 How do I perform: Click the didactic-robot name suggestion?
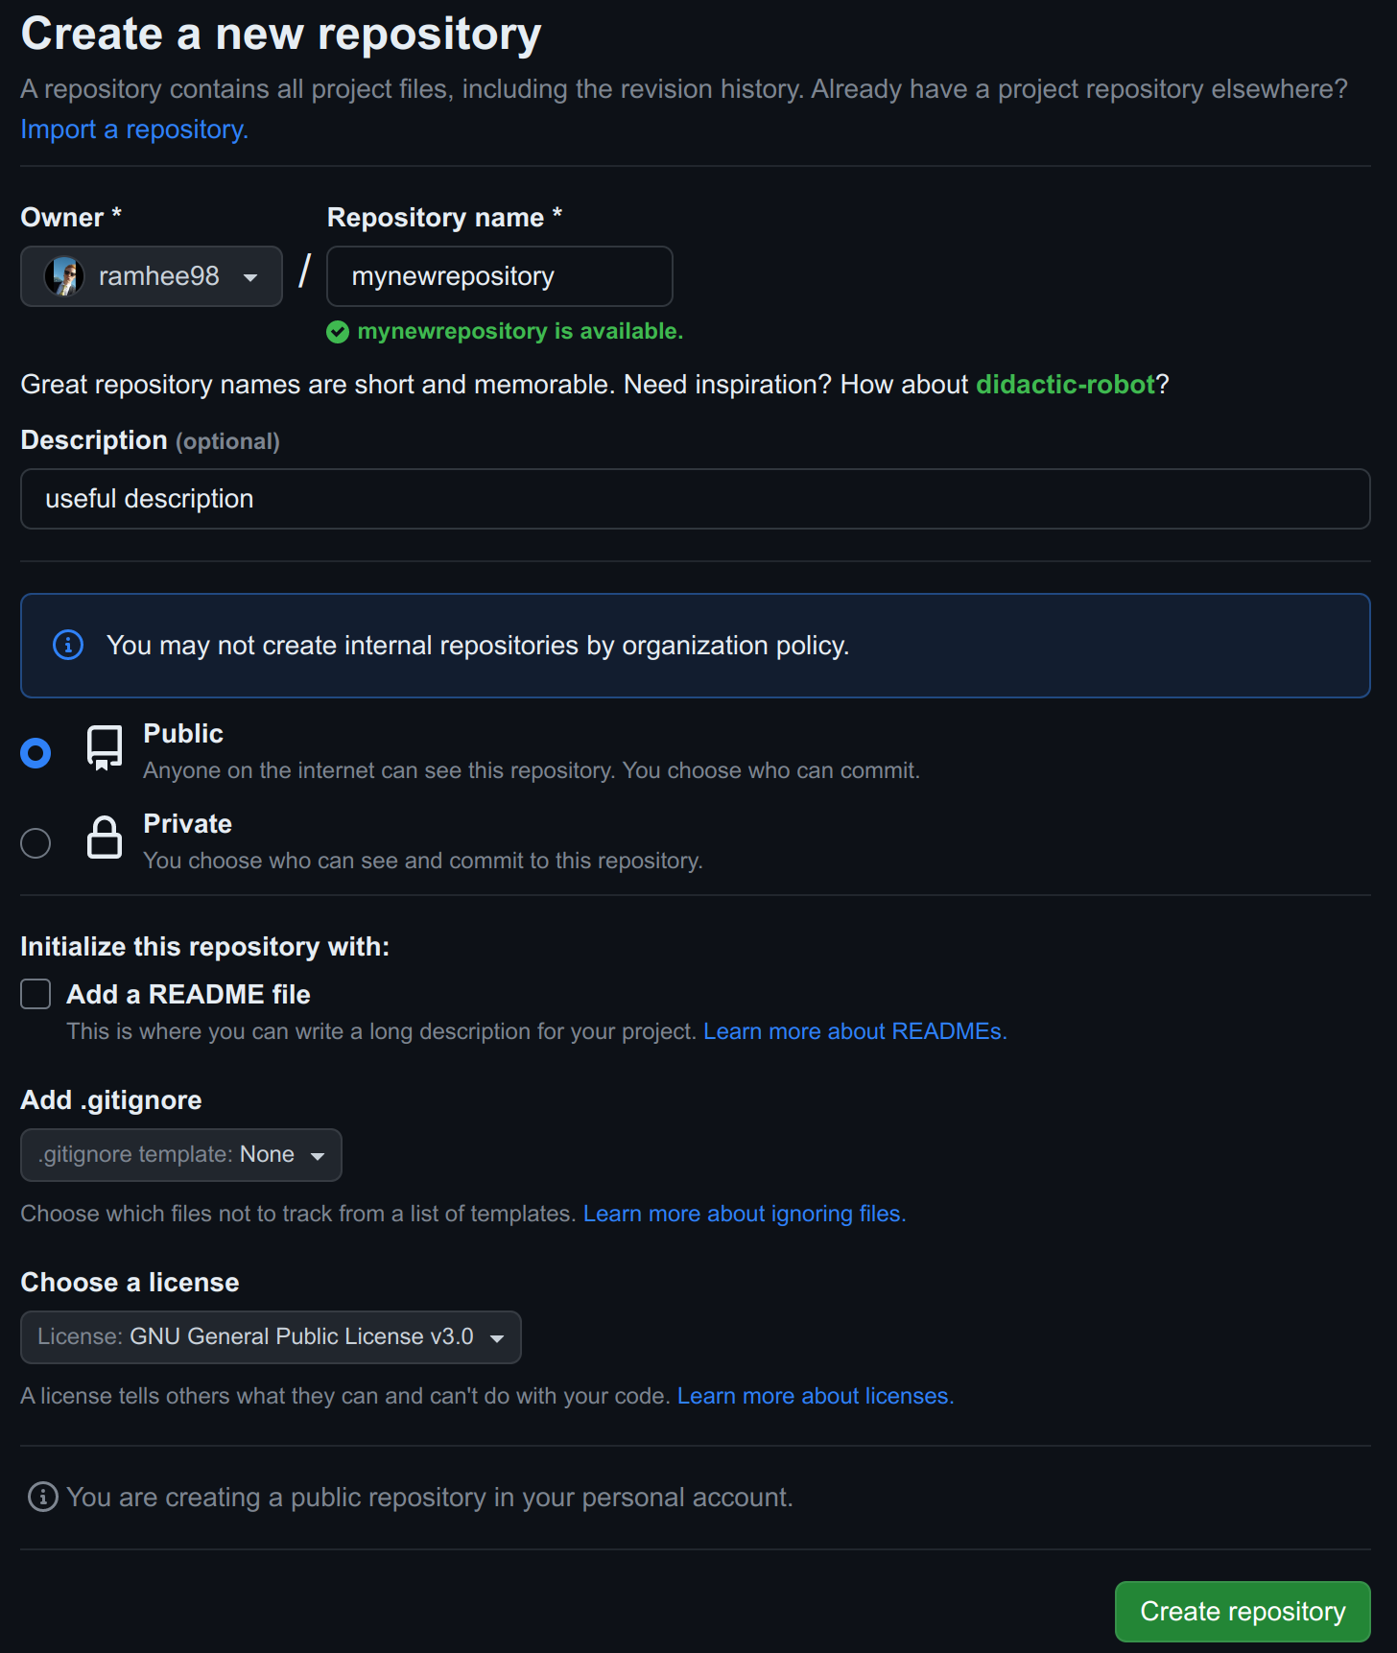tap(1065, 384)
